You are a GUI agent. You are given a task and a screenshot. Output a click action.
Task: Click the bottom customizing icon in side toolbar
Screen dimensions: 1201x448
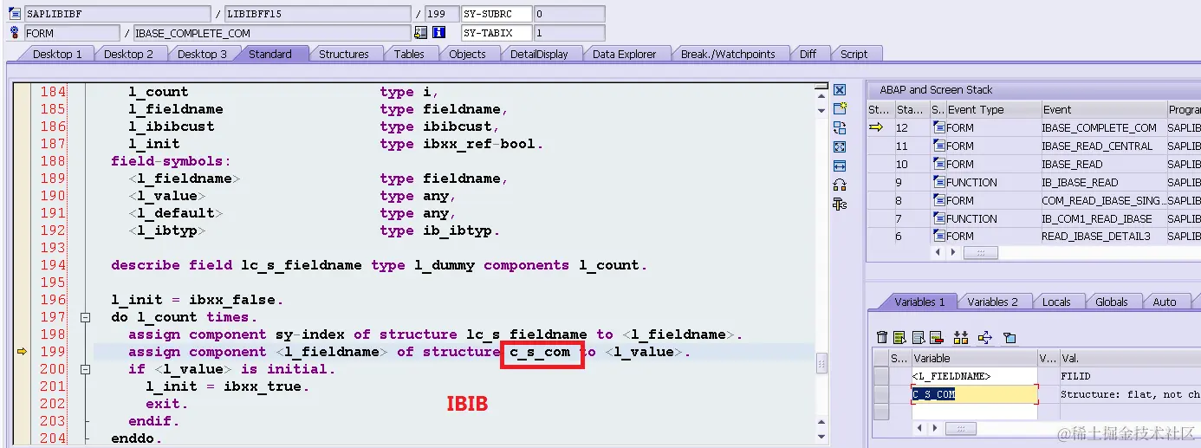pos(839,204)
